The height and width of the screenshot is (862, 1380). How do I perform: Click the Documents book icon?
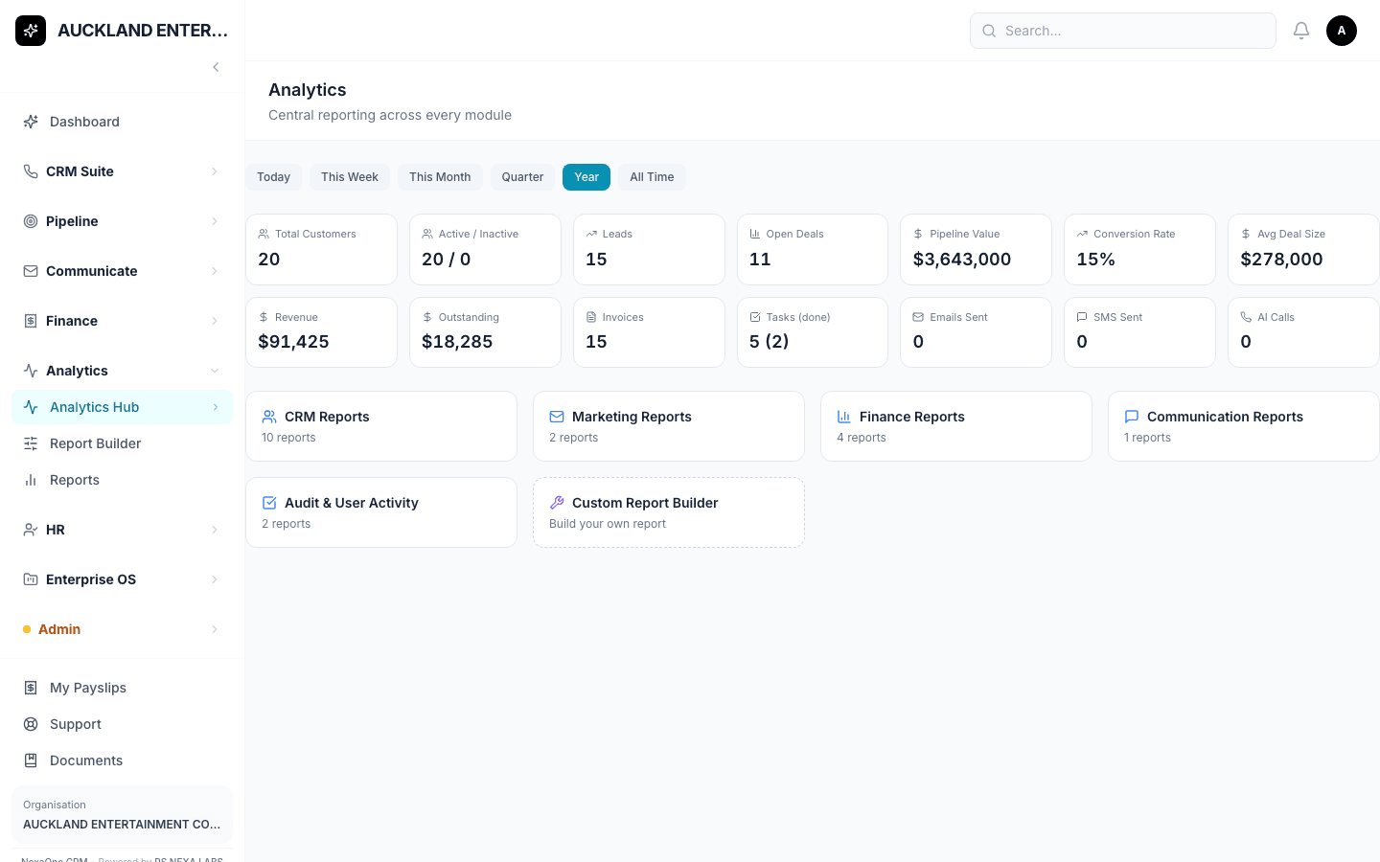[x=31, y=760]
